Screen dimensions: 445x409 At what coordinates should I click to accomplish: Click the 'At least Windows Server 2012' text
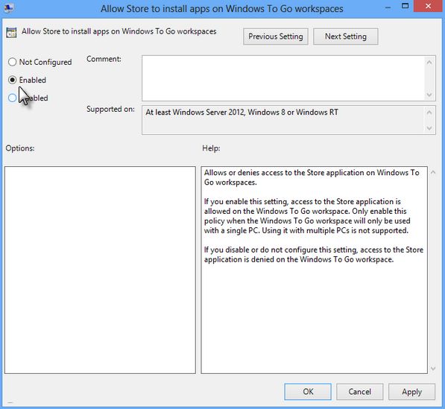tap(242, 112)
